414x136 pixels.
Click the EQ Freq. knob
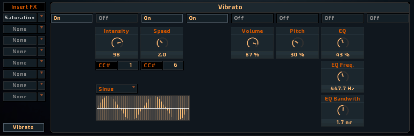(342, 77)
